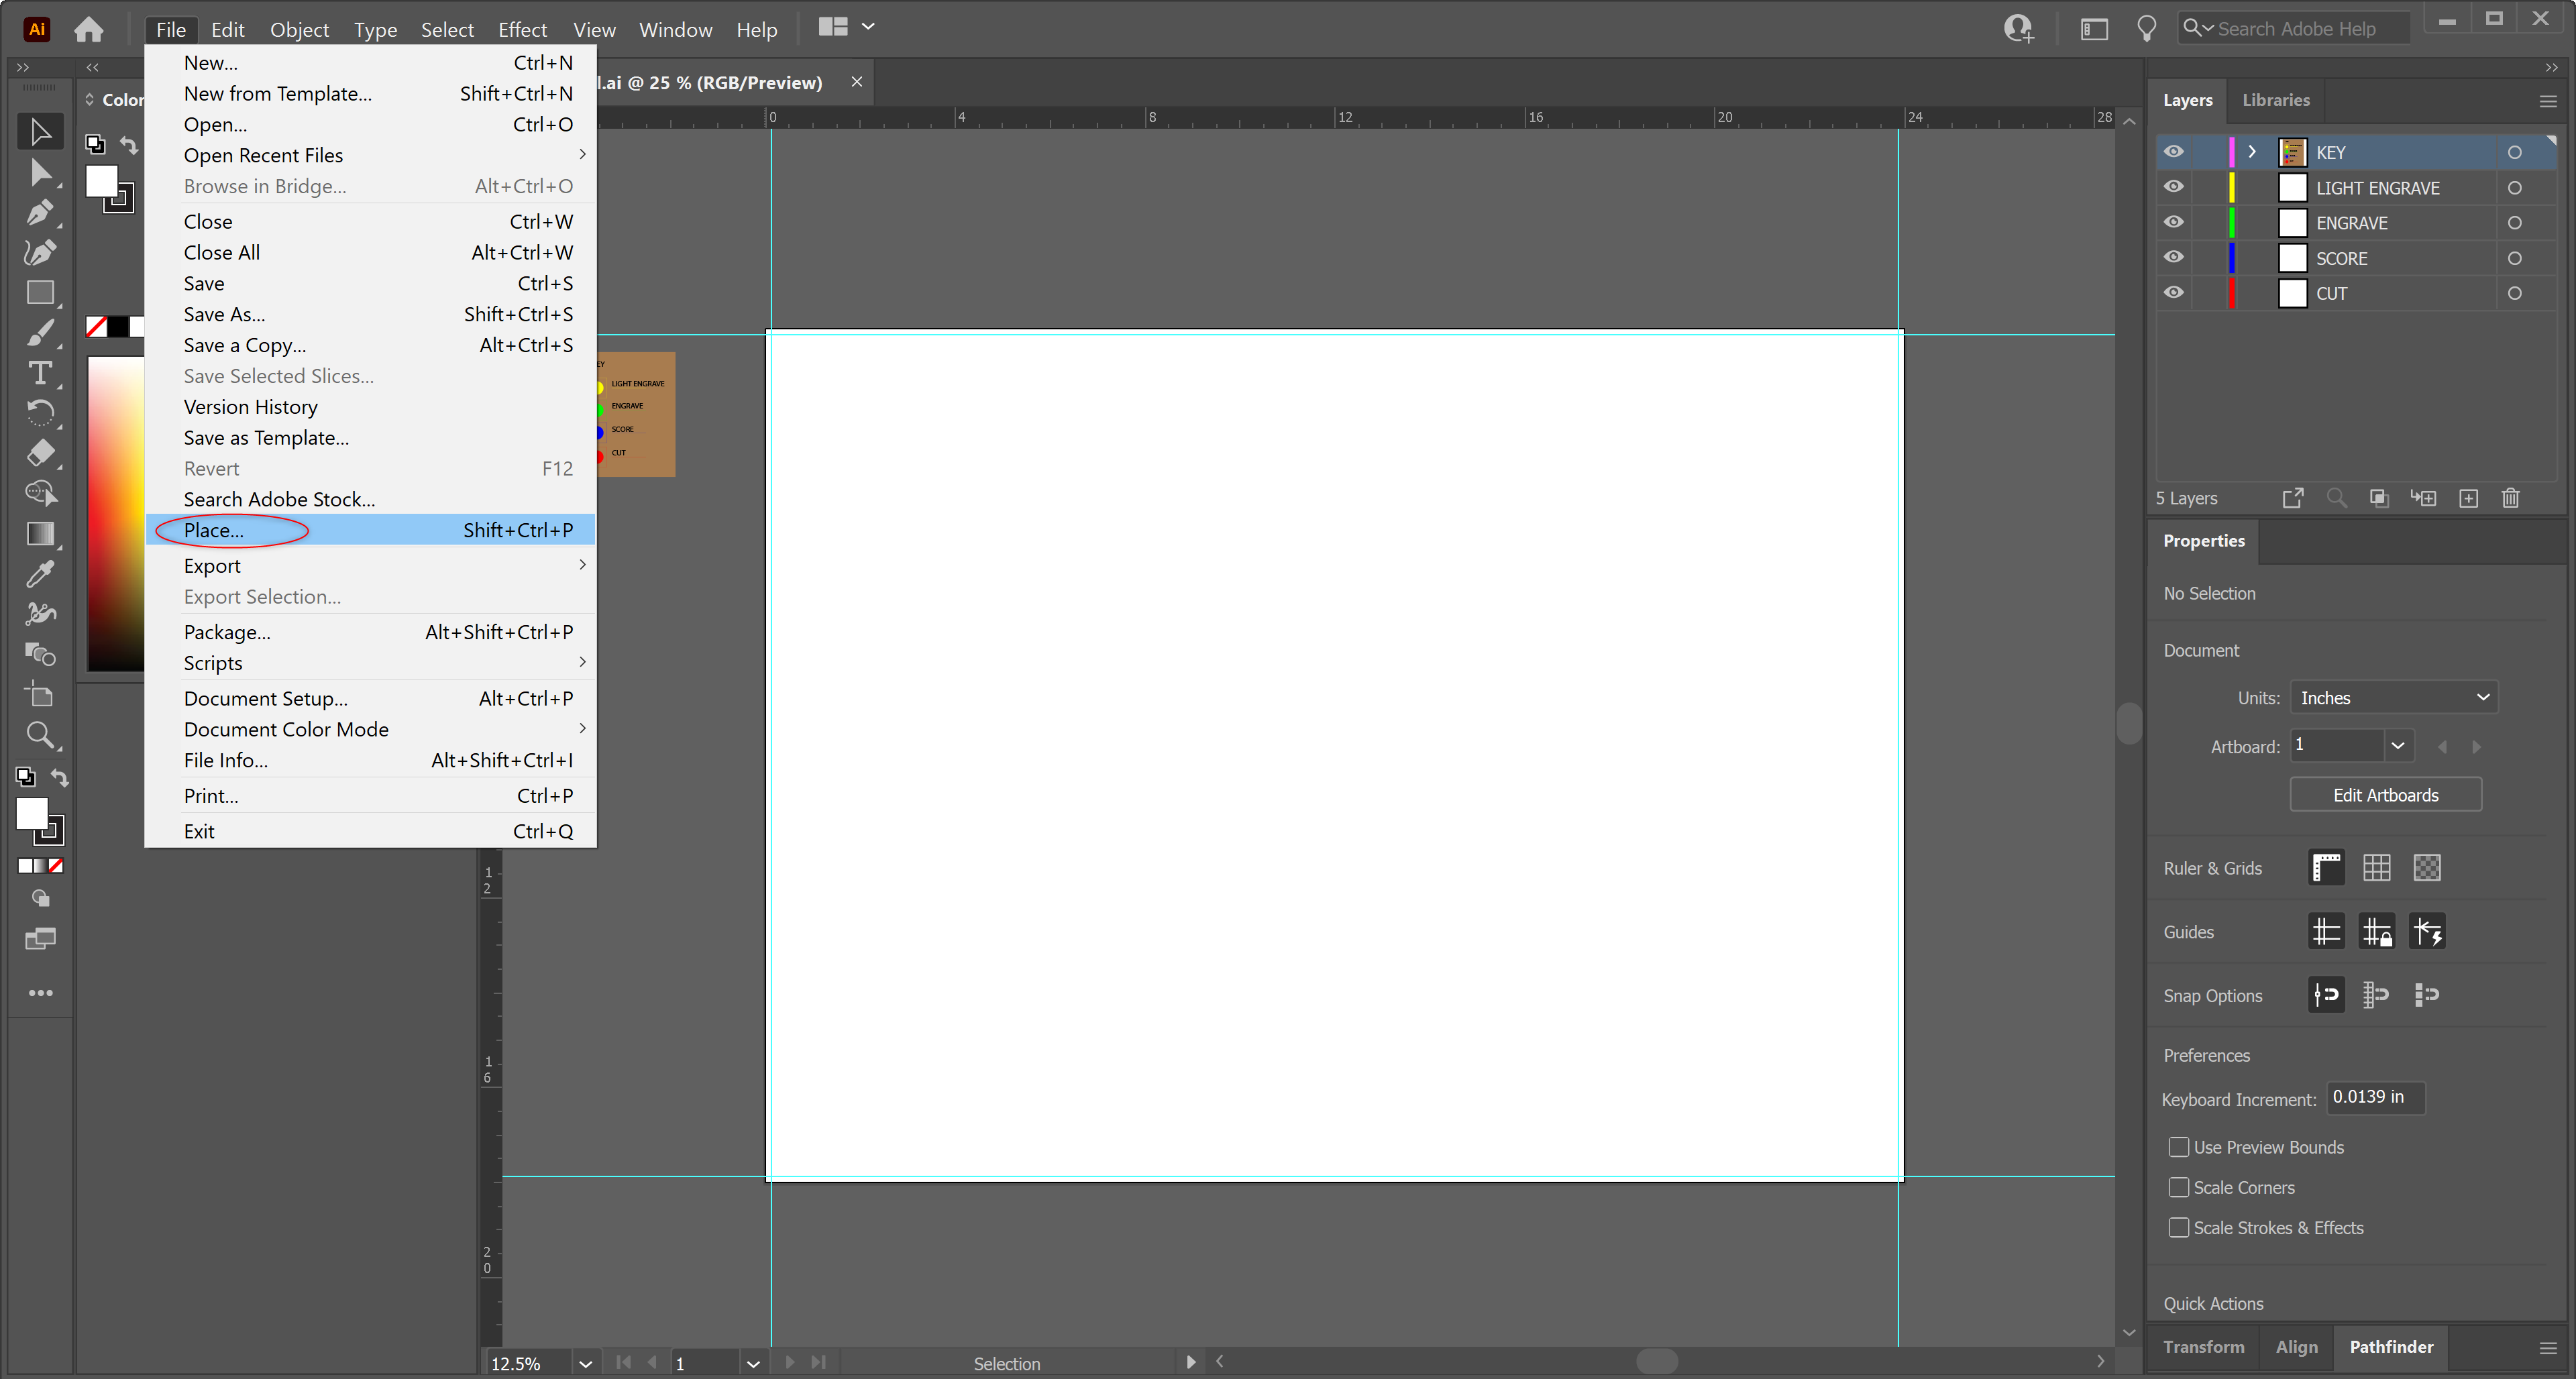Open artboard navigation dropdown in status bar
The height and width of the screenshot is (1379, 2576).
pos(753,1363)
